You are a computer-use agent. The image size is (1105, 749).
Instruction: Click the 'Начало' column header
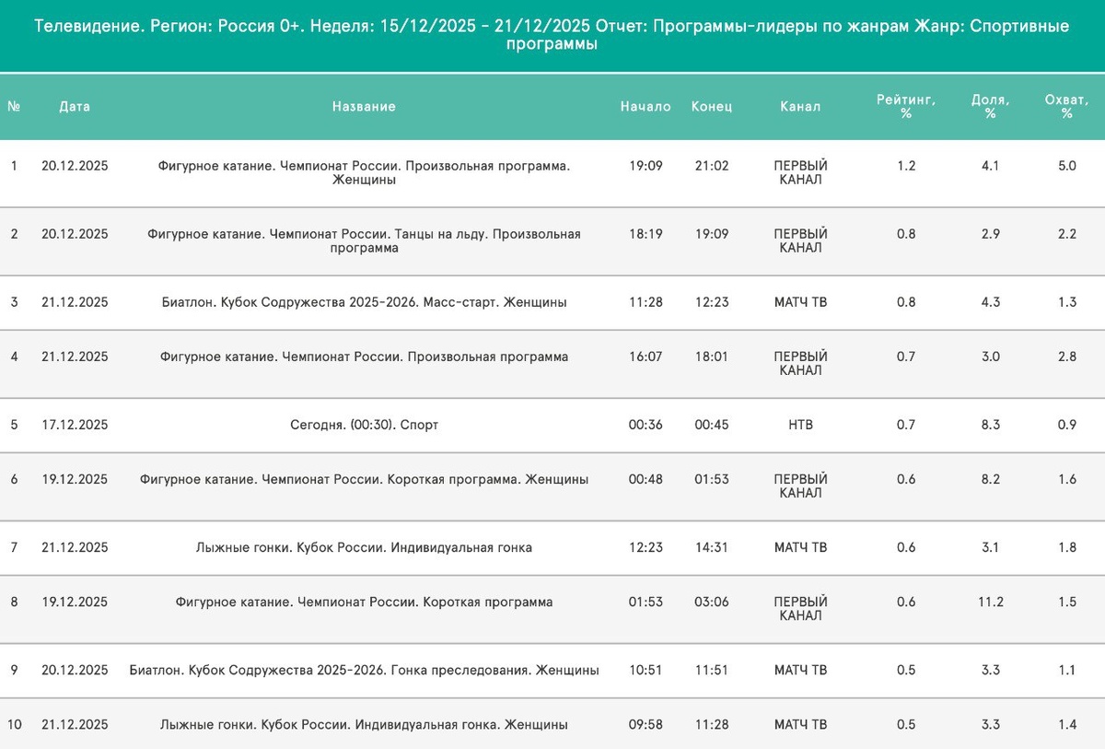tap(646, 107)
